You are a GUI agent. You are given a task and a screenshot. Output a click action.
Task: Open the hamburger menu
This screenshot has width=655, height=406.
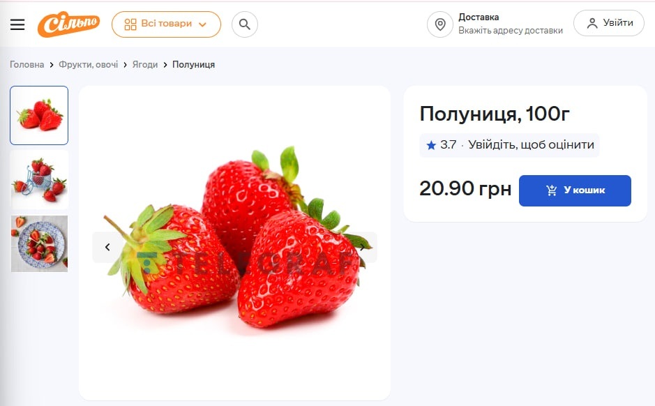tap(17, 24)
